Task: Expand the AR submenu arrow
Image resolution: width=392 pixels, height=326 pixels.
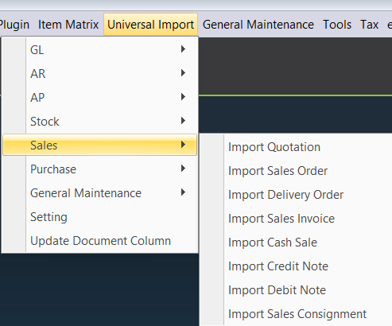Action: 183,73
